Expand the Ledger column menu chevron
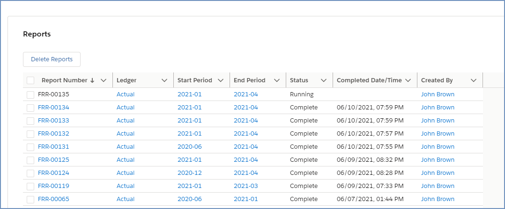 164,80
